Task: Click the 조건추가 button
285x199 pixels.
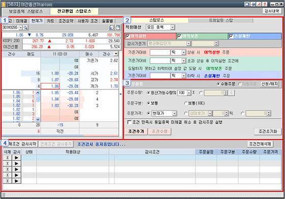Action: pyautogui.click(x=136, y=131)
